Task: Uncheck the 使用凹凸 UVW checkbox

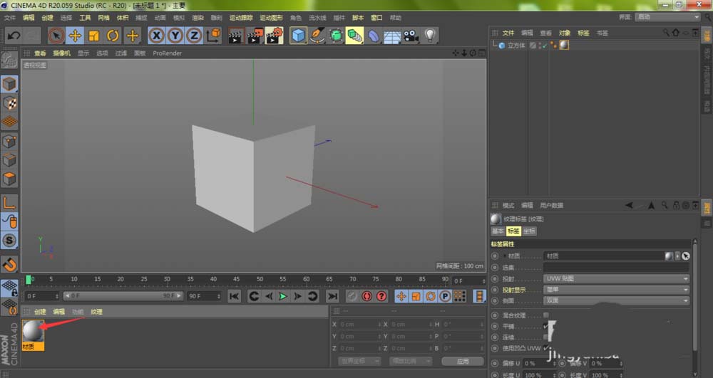Action: point(546,348)
